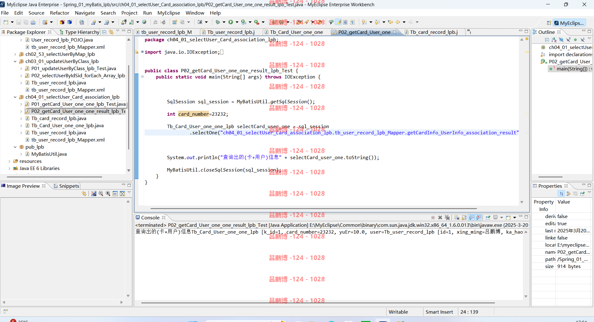Click the Next Annotation toolbar icon

tap(364, 22)
